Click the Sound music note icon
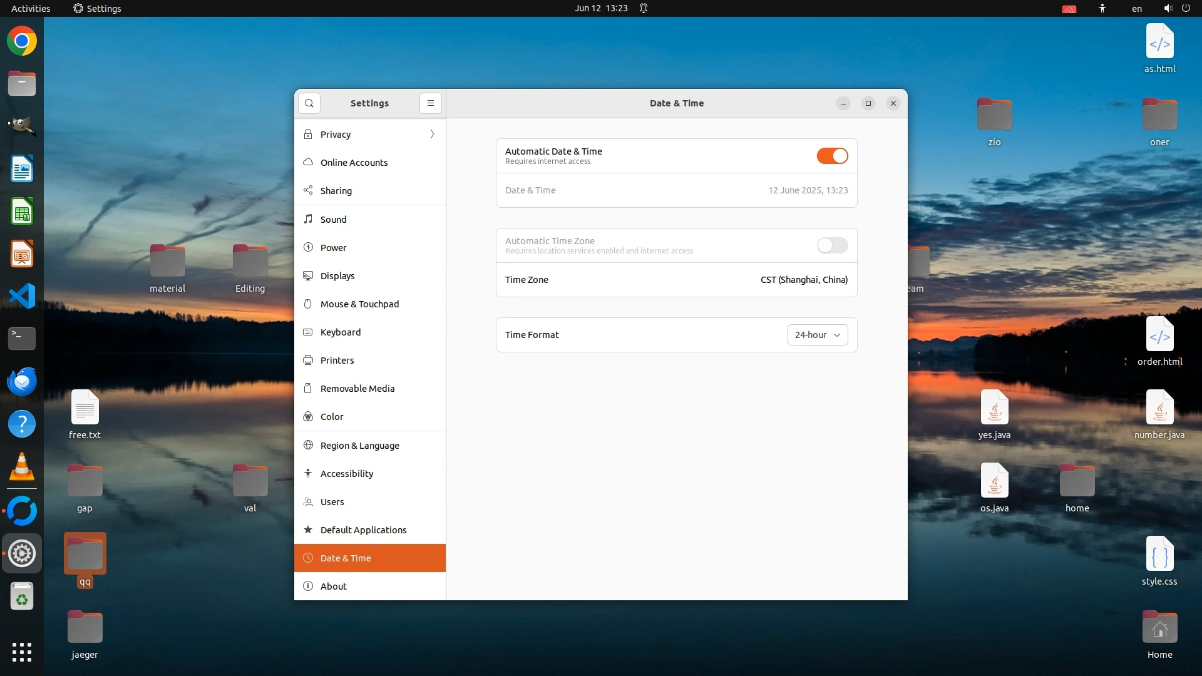This screenshot has height=676, width=1202. [x=308, y=219]
